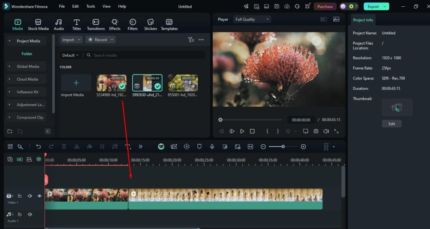Select the 5234988-hd media thumbnail
The image size is (430, 229).
(111, 83)
